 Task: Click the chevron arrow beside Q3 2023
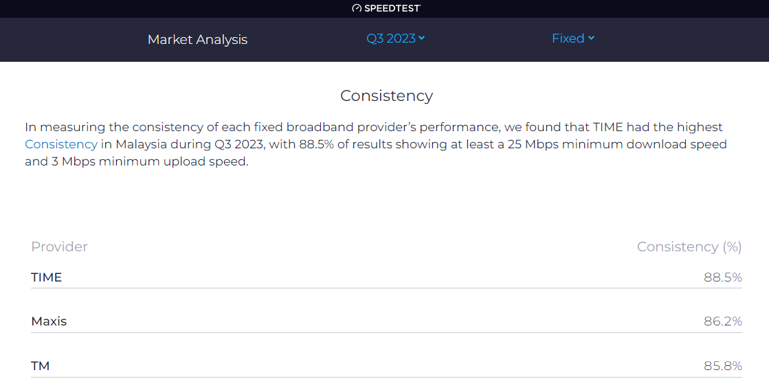(x=421, y=38)
